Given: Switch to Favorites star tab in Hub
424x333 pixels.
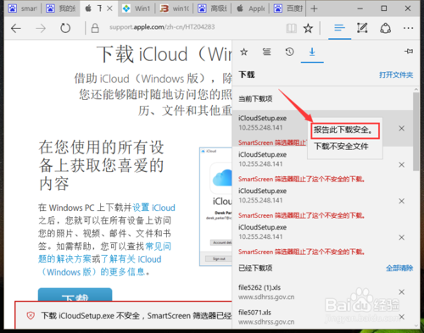Looking at the screenshot, I should pyautogui.click(x=244, y=52).
